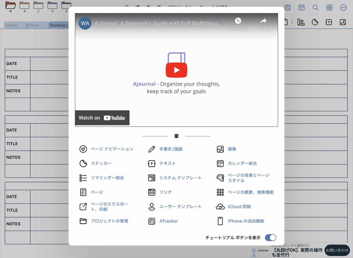
Task: Open カレンダー統合 chapter
Action: (242, 163)
